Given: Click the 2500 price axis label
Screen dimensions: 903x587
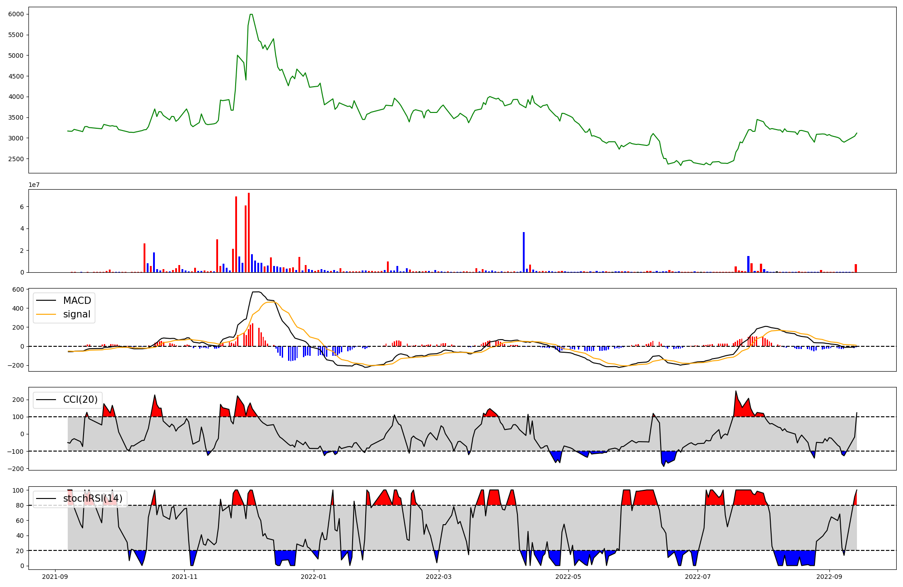Looking at the screenshot, I should (16, 159).
